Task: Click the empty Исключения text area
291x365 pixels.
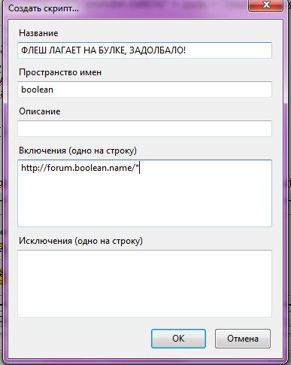Action: click(x=144, y=284)
